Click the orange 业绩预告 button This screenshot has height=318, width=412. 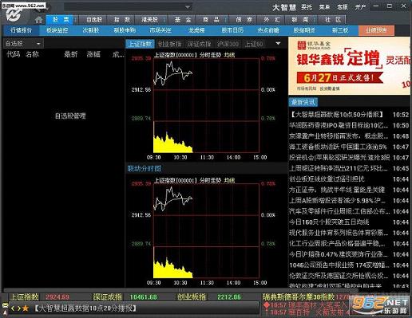click(376, 30)
